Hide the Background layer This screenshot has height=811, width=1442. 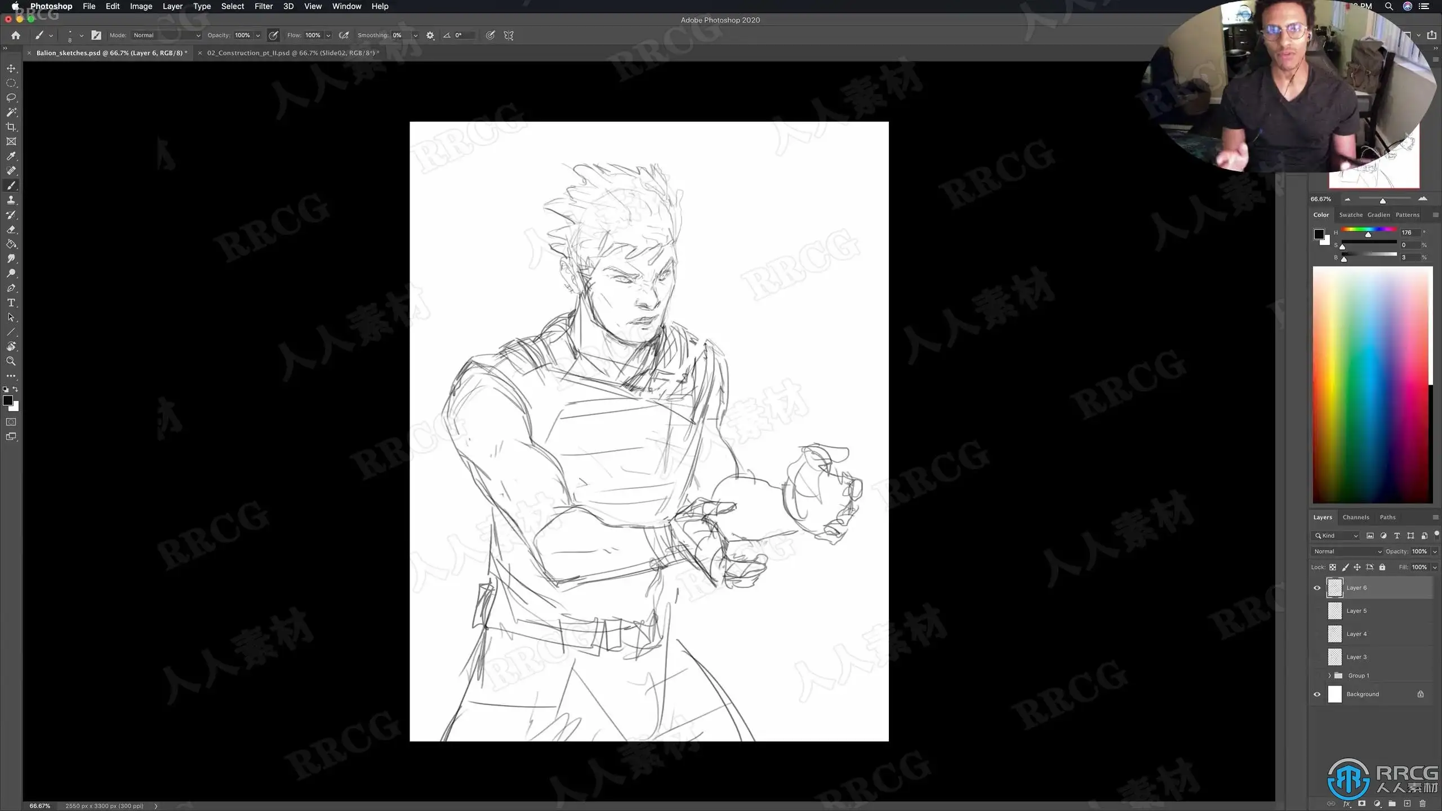(1317, 694)
